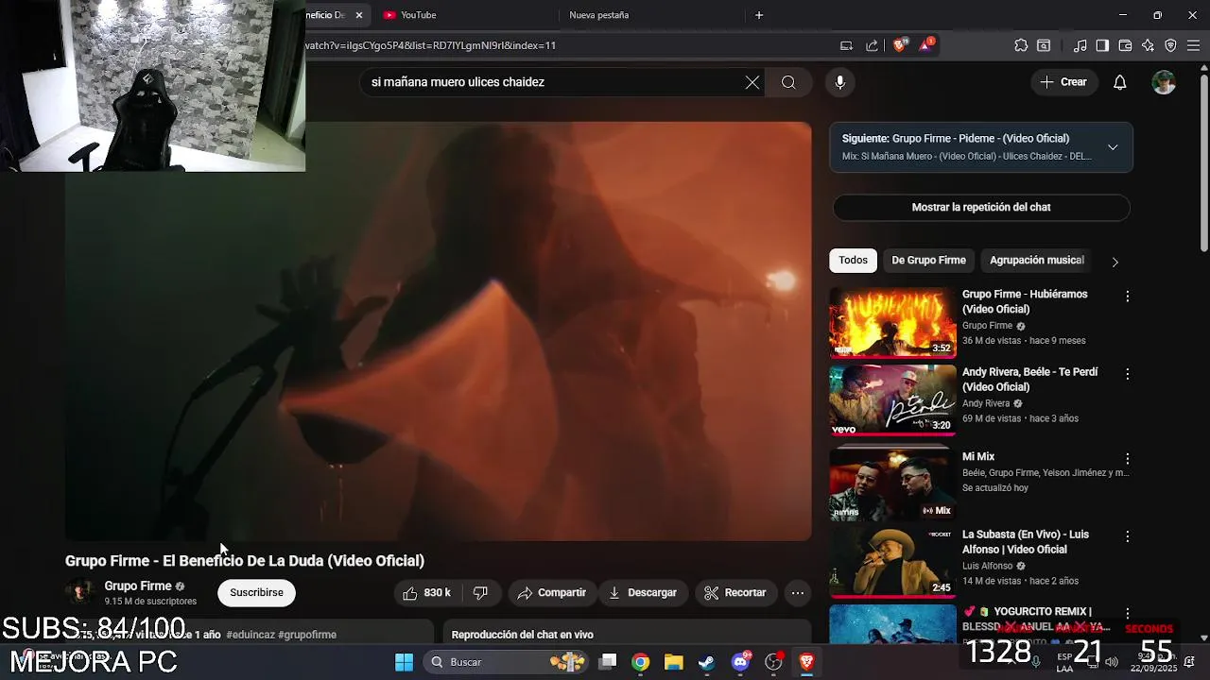Open options for Hubiéramos video
1210x680 pixels.
point(1127,297)
